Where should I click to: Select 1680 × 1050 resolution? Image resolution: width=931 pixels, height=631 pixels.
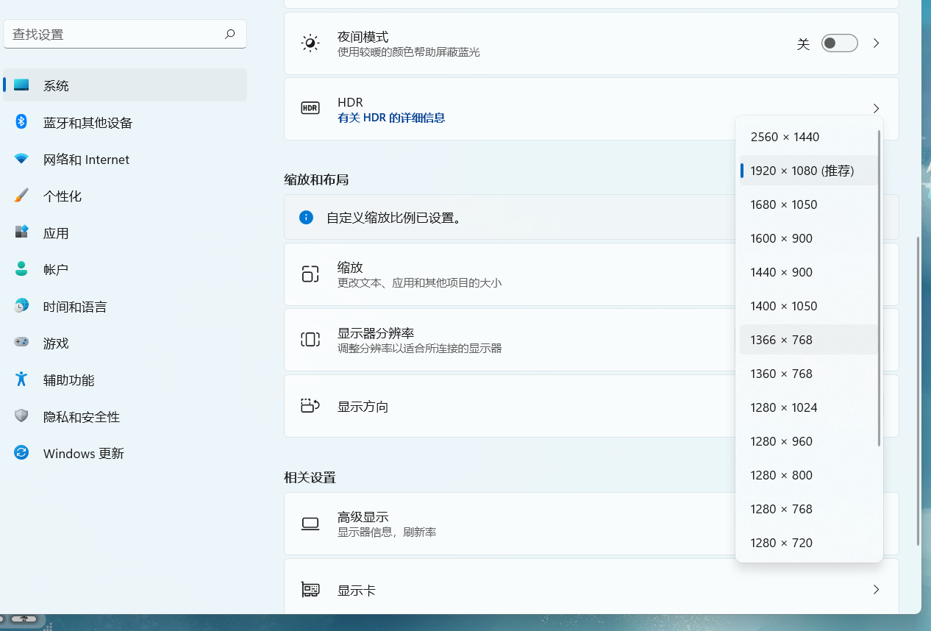(x=809, y=204)
